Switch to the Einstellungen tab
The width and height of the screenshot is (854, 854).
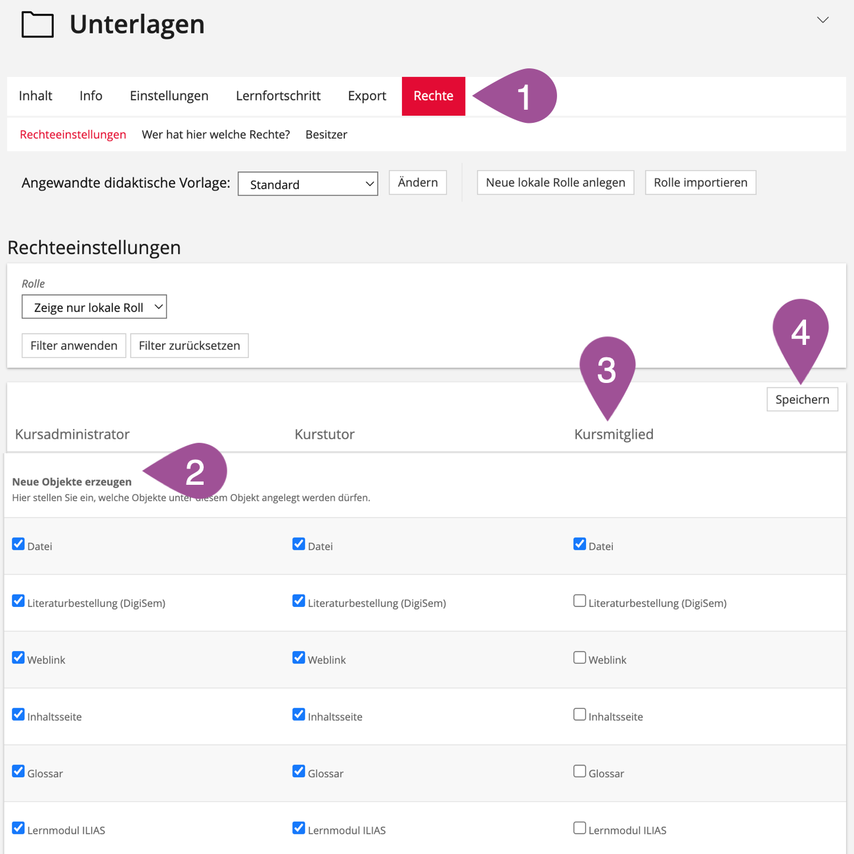169,96
